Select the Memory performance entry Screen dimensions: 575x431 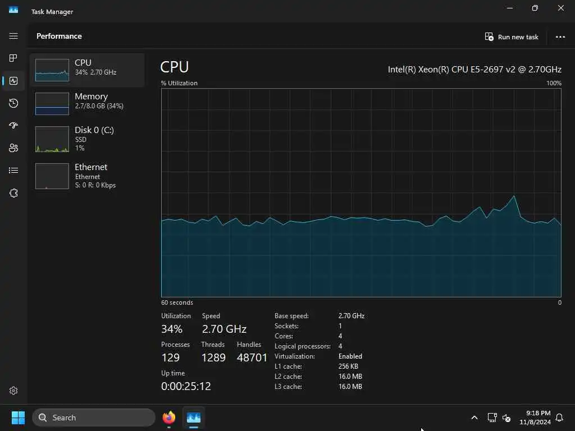(87, 103)
